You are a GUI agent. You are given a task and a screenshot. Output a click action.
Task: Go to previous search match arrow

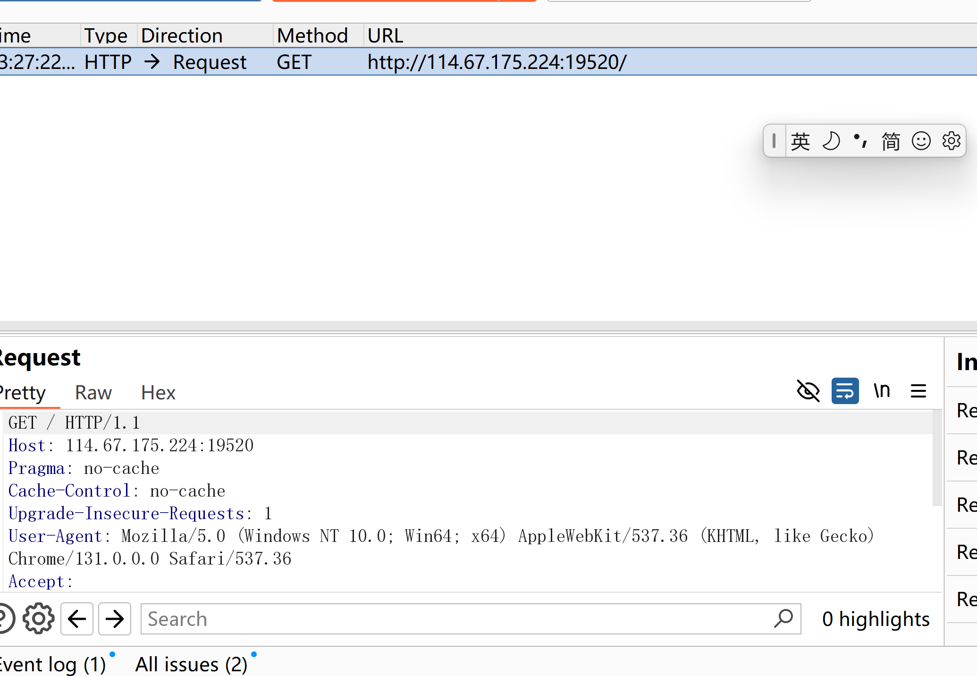tap(77, 618)
